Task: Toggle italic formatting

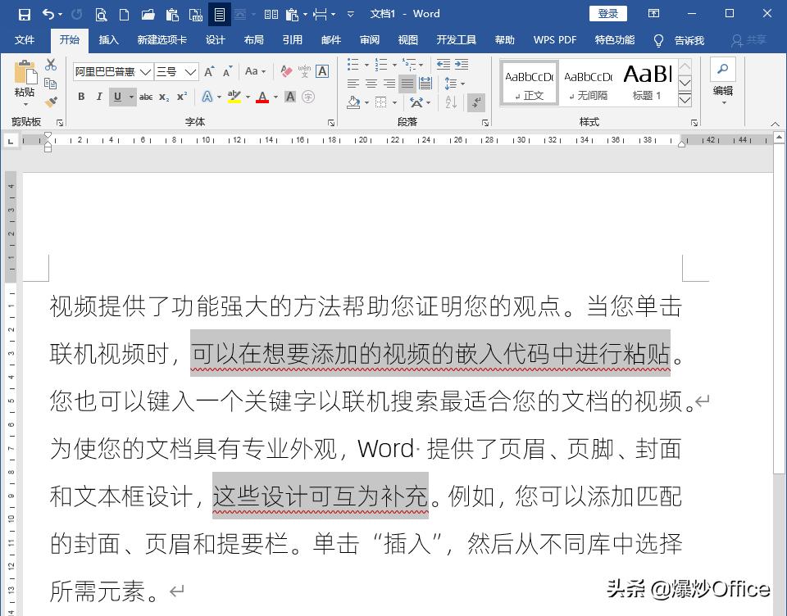Action: click(x=98, y=96)
